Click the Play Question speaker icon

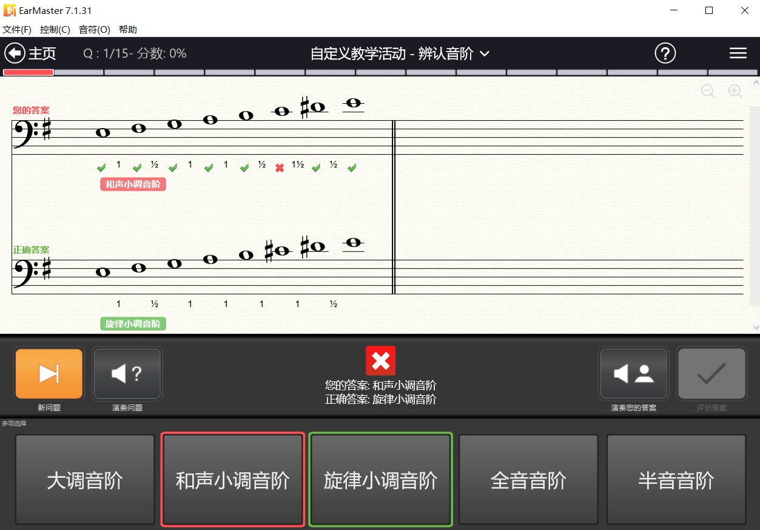click(x=127, y=373)
